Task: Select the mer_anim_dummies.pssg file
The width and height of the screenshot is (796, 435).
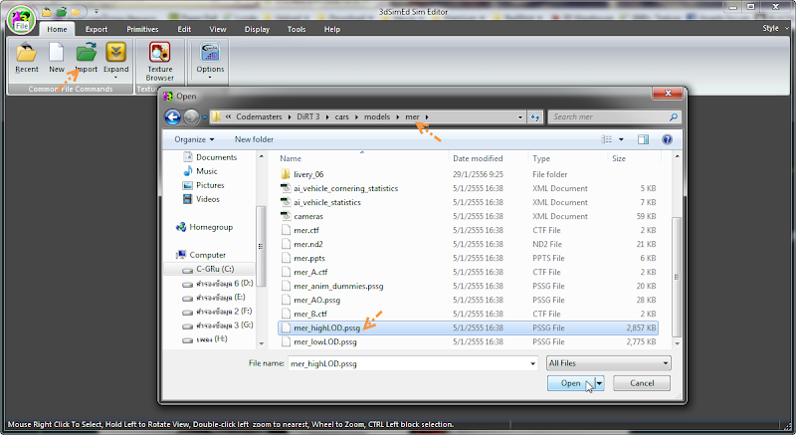Action: [332, 287]
